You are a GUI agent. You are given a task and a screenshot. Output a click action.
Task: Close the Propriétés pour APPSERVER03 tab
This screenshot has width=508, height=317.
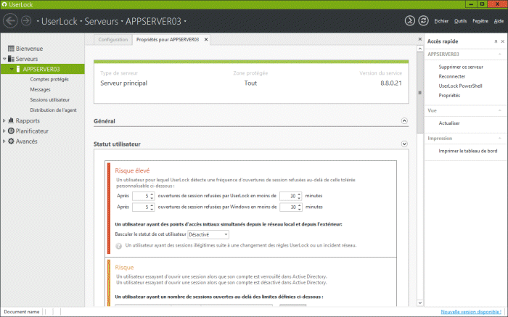(x=206, y=39)
